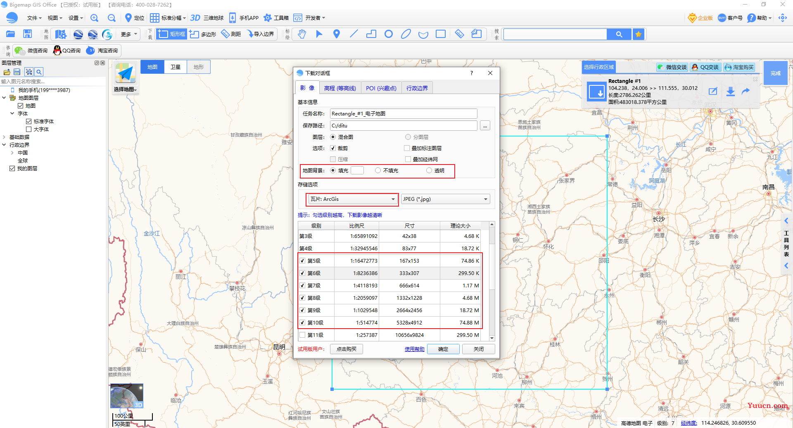
Task: Select the arrow pointer tool
Action: click(x=319, y=34)
